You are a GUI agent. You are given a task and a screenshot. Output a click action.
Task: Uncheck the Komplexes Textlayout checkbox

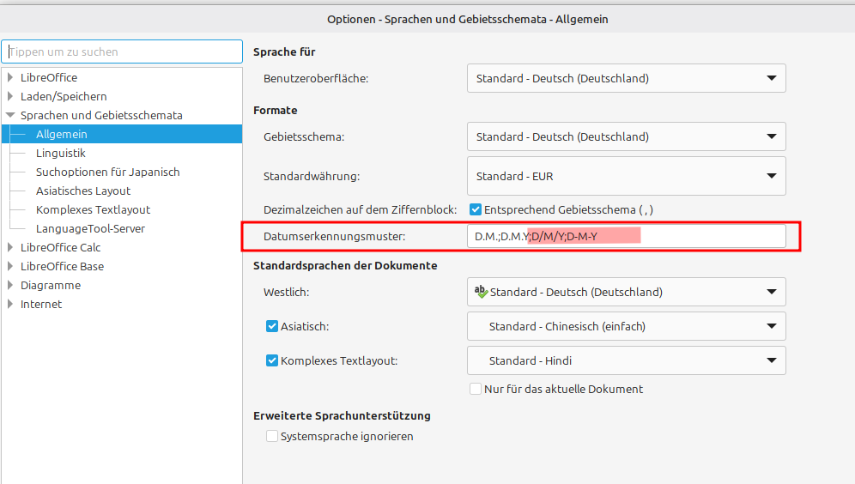(272, 361)
